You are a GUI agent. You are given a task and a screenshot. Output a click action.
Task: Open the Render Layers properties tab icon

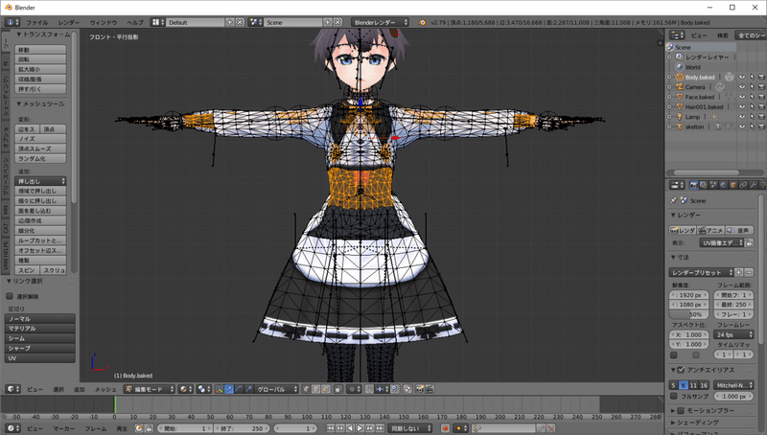click(704, 185)
